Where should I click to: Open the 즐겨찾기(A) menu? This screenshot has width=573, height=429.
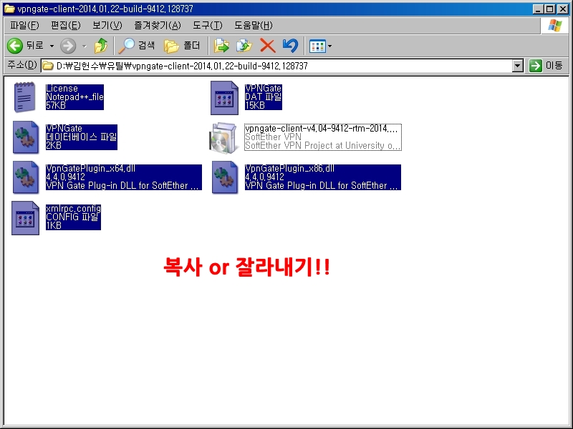(x=158, y=25)
